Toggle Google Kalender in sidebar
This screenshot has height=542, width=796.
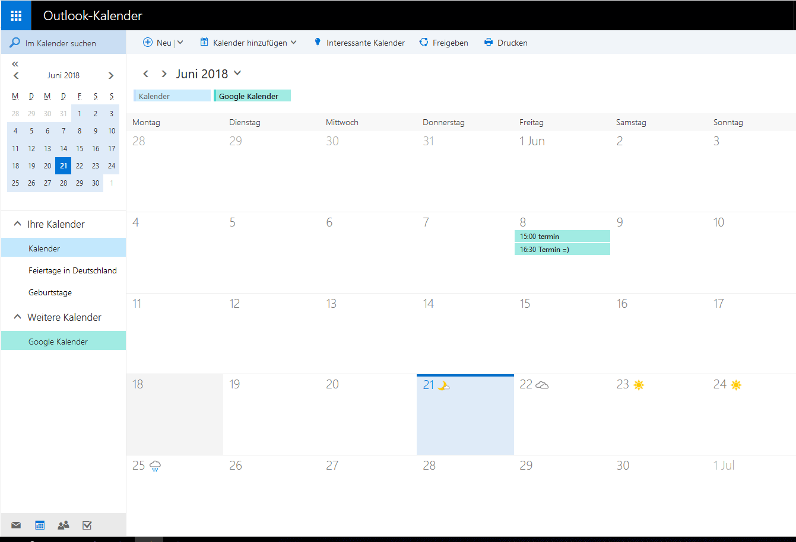click(64, 341)
